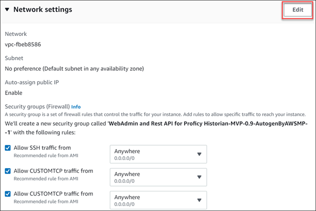The height and width of the screenshot is (211, 316).
Task: Open the last CUSTOMTCP source Anywhere dropdown
Action: [x=158, y=200]
